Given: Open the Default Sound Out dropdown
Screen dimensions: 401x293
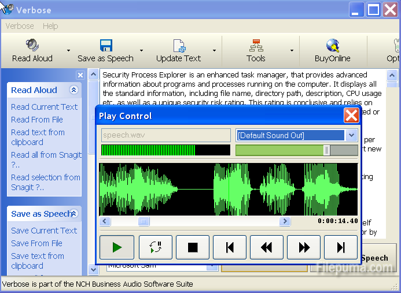Looking at the screenshot, I should (351, 135).
